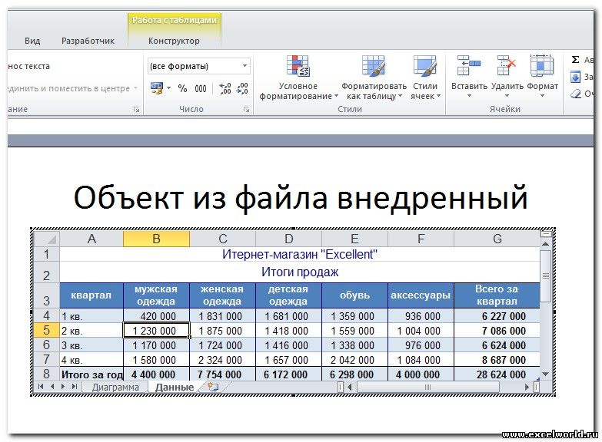The image size is (602, 442).
Task: Click the accounting number format icon
Action: click(157, 88)
